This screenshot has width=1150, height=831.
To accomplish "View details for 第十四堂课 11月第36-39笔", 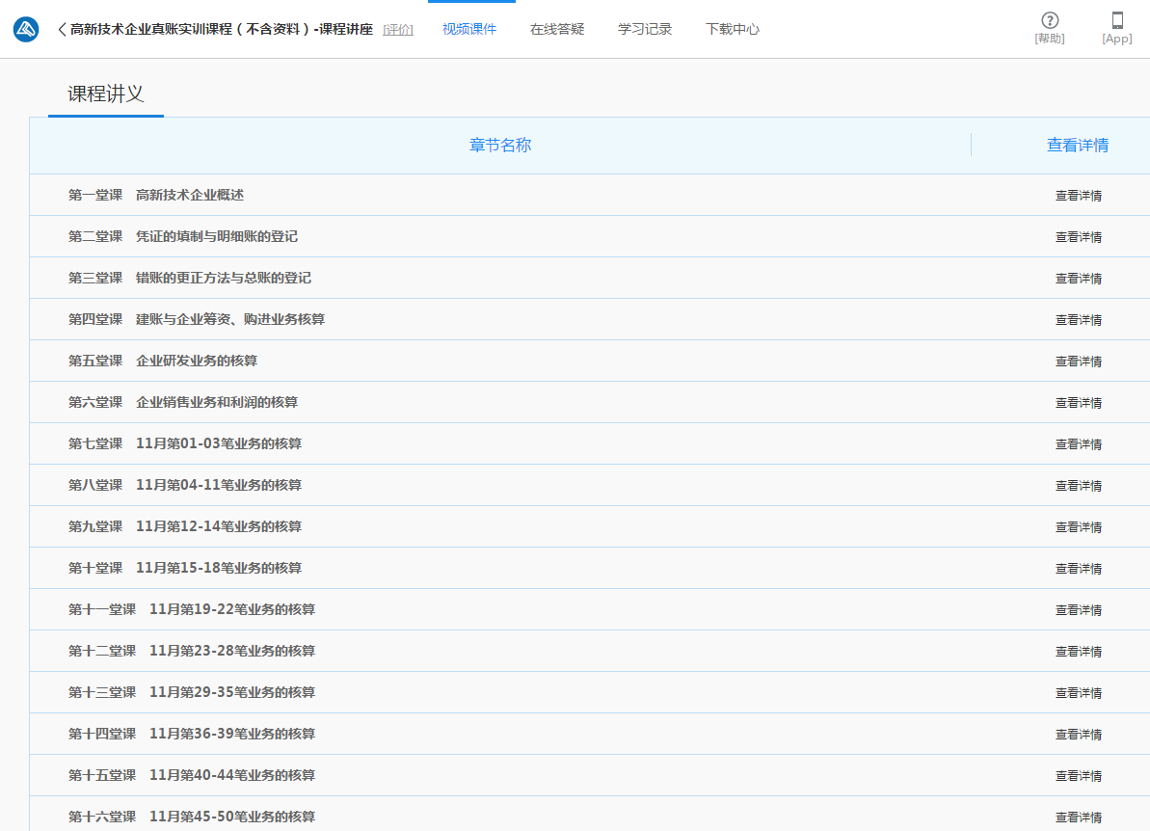I will click(x=1078, y=735).
